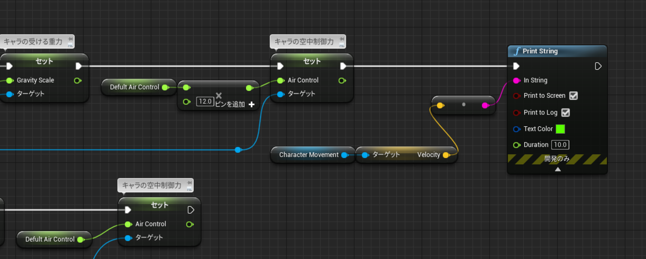Click top Air Control セット exec output pin
The image size is (646, 259).
[343, 66]
